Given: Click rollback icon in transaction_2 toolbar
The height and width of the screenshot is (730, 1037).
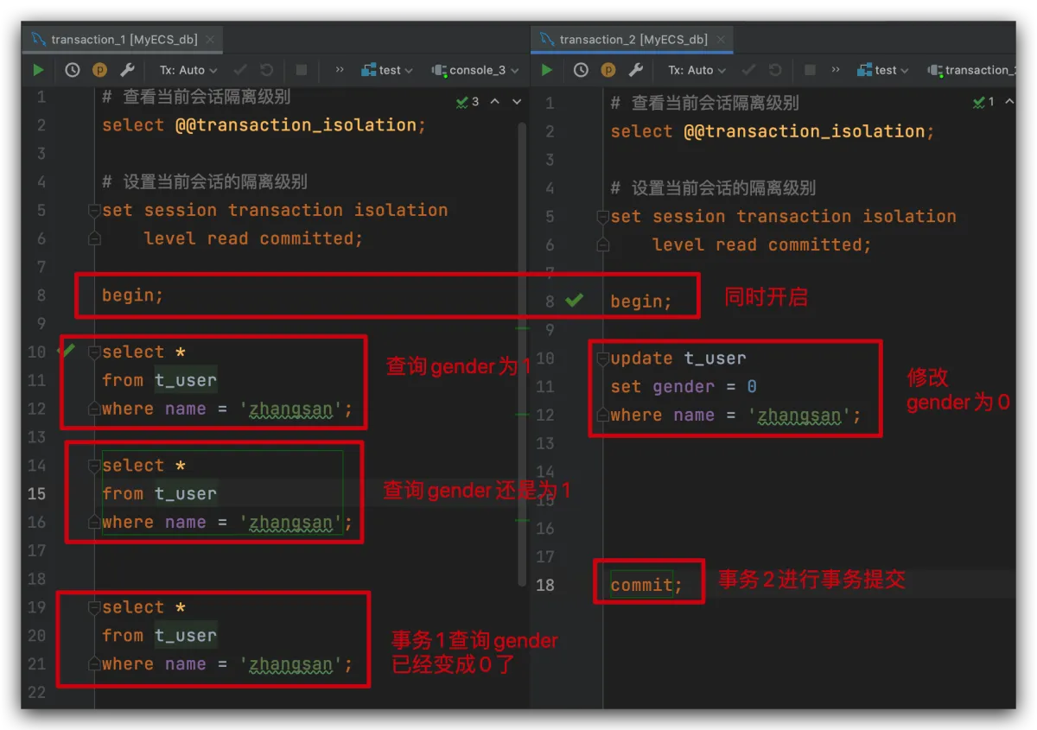Looking at the screenshot, I should coord(775,70).
